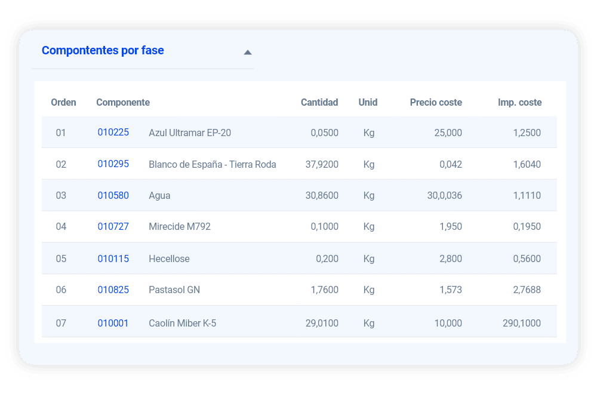Open component code 010115
The image size is (597, 394).
coord(113,259)
